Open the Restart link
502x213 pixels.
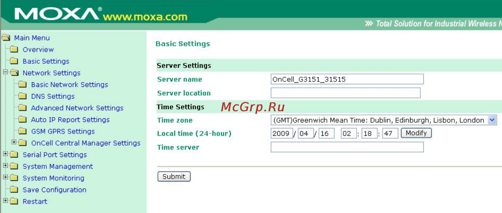click(35, 201)
